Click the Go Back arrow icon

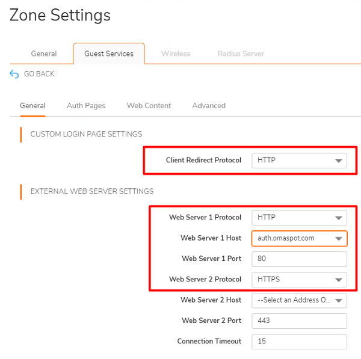coord(14,74)
